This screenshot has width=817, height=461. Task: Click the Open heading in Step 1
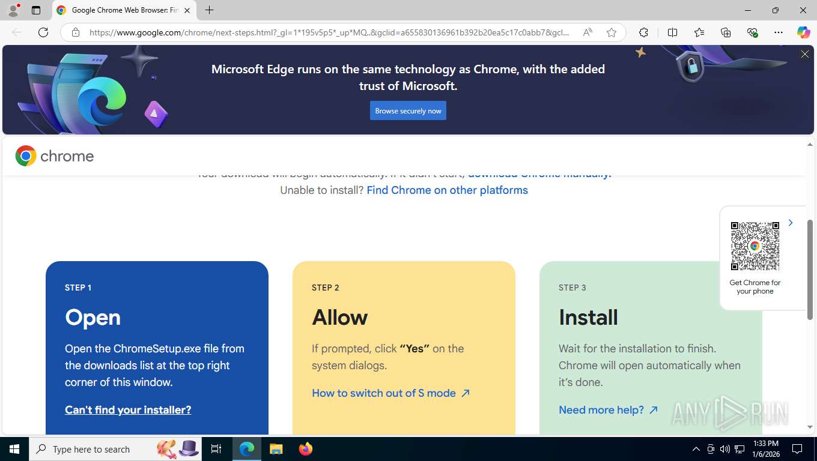coord(93,318)
